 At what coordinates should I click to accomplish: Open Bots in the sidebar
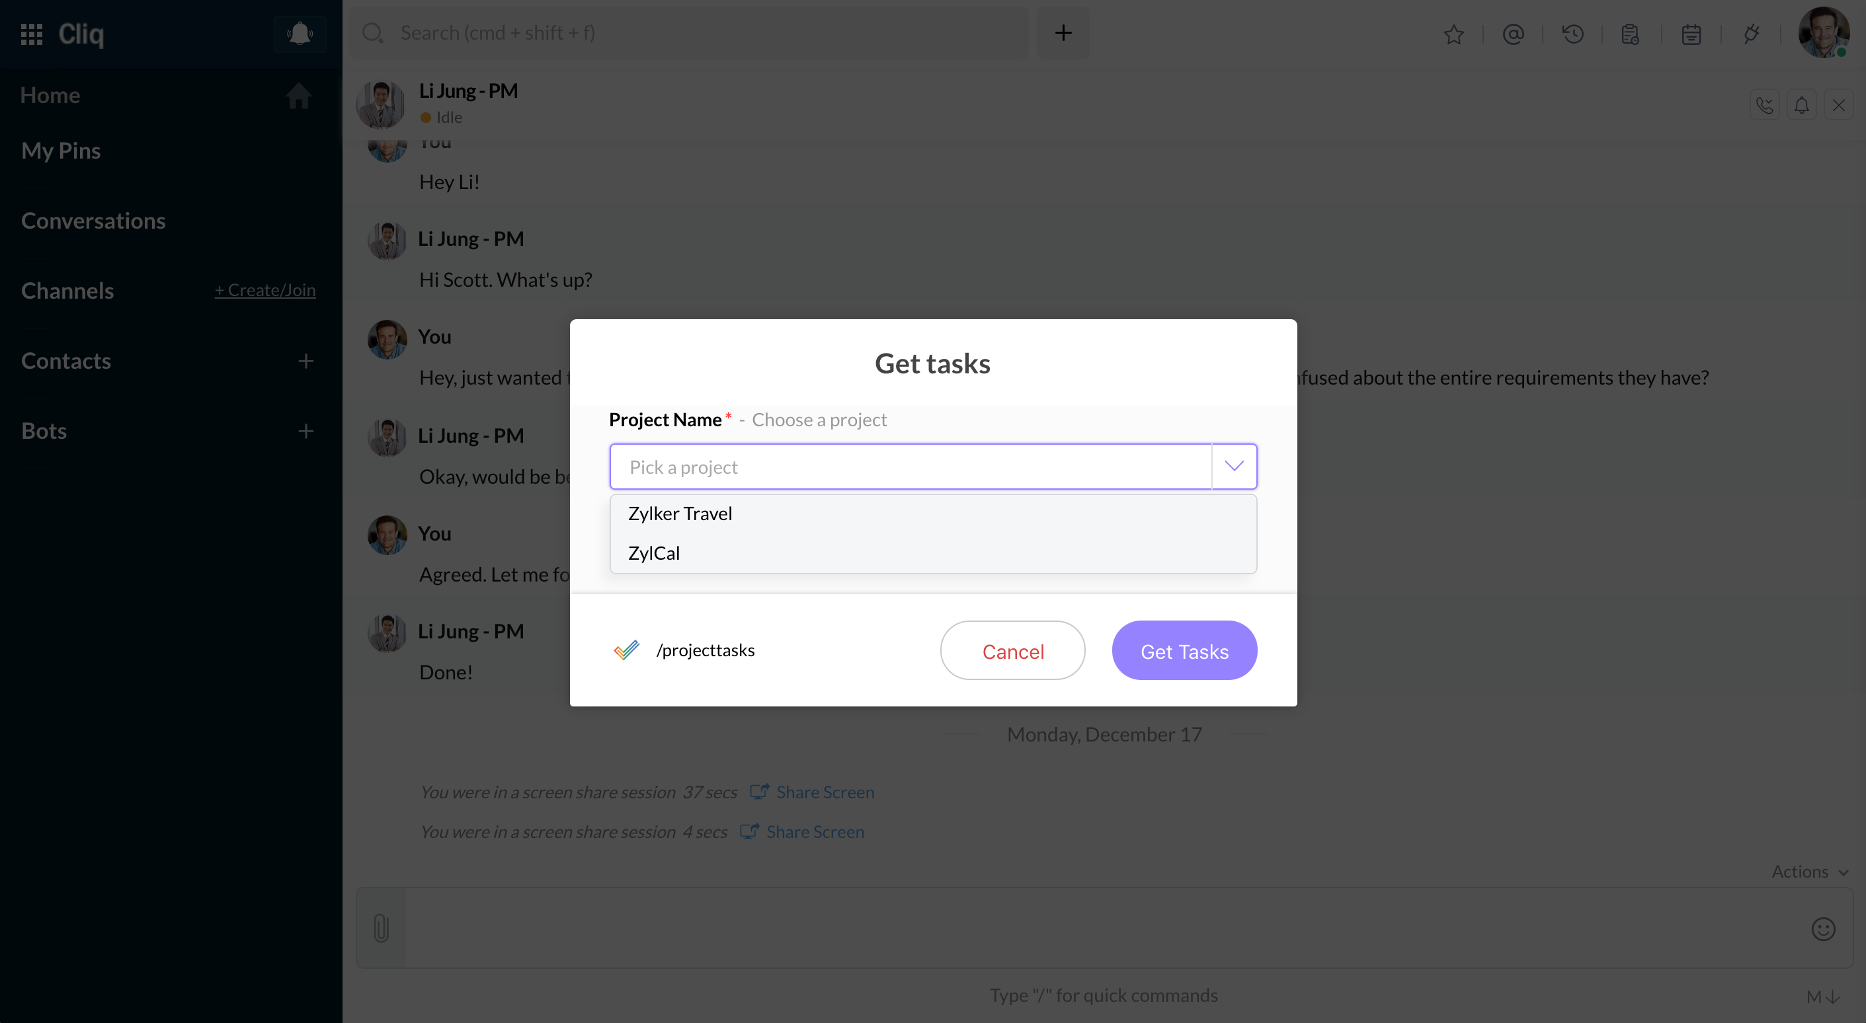44,431
